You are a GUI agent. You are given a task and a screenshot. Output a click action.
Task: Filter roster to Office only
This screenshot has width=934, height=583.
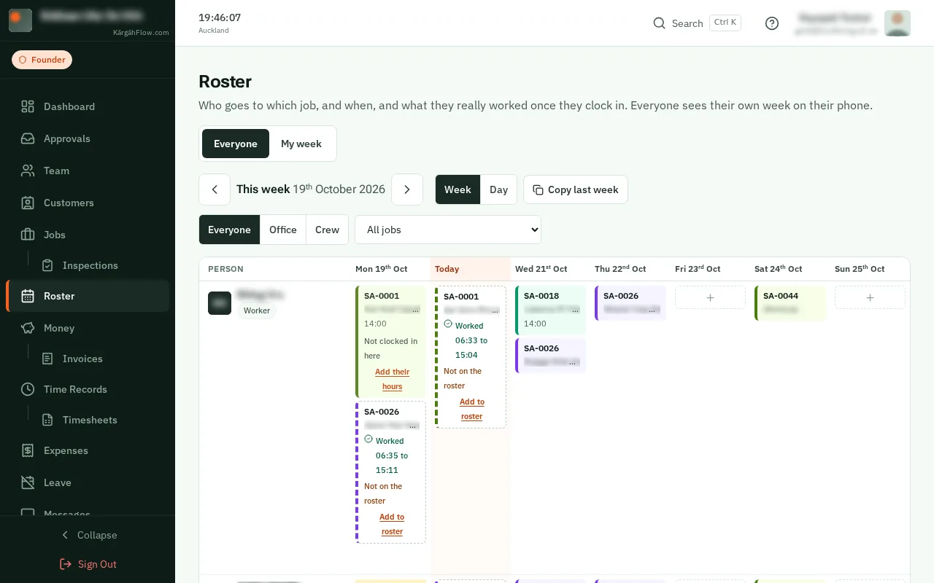click(x=283, y=230)
